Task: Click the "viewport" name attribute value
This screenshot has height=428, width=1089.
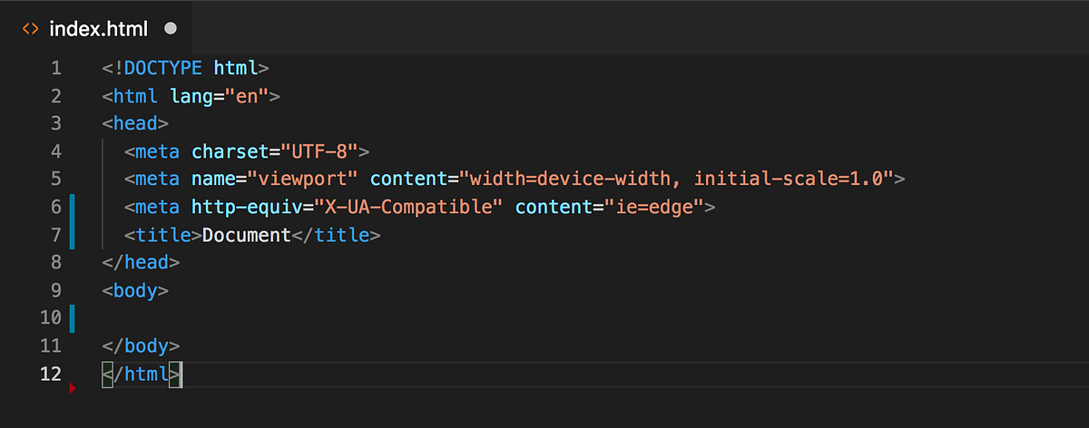Action: pos(303,179)
